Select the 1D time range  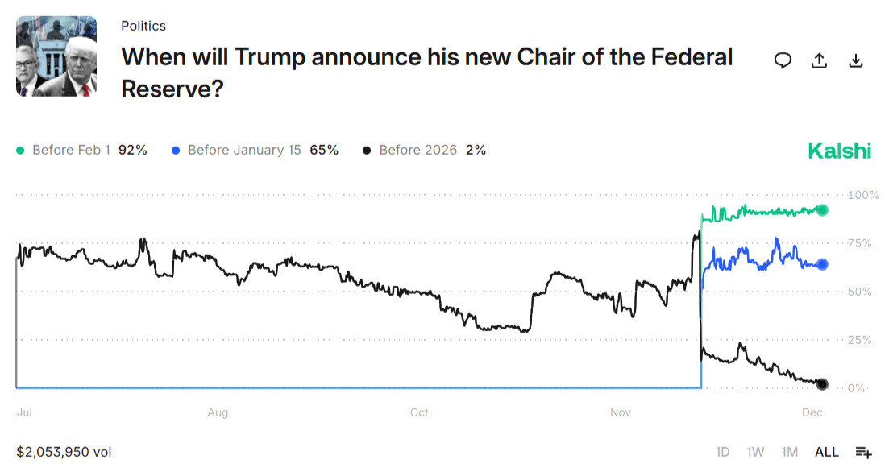722,452
